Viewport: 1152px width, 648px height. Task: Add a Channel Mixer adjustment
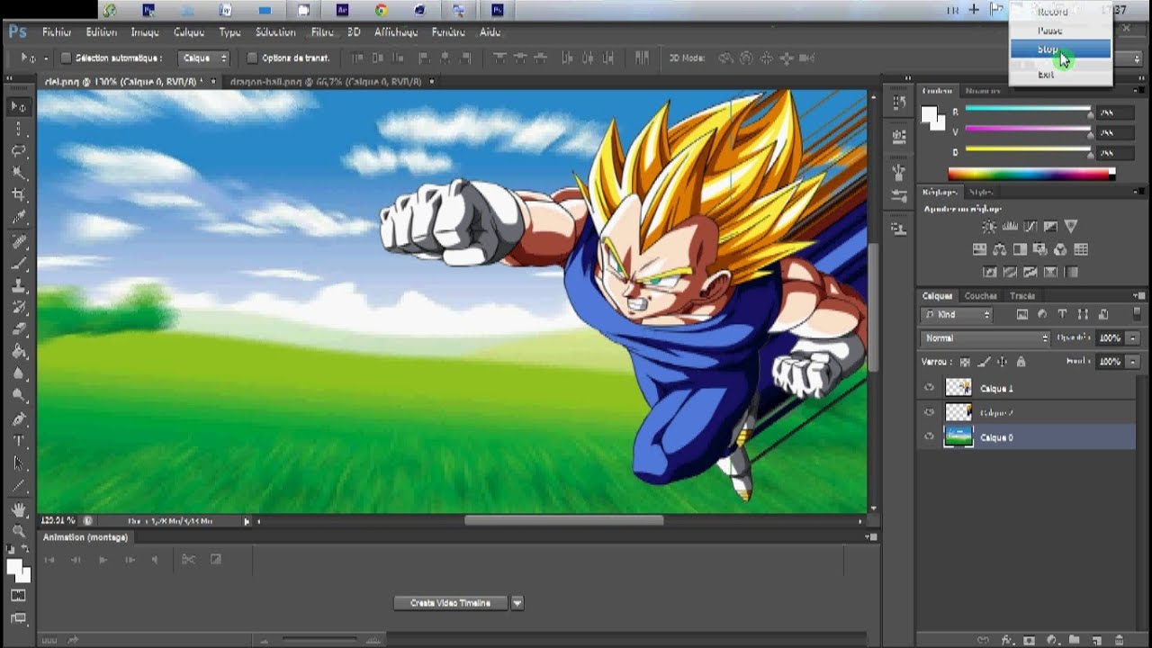[x=1060, y=249]
